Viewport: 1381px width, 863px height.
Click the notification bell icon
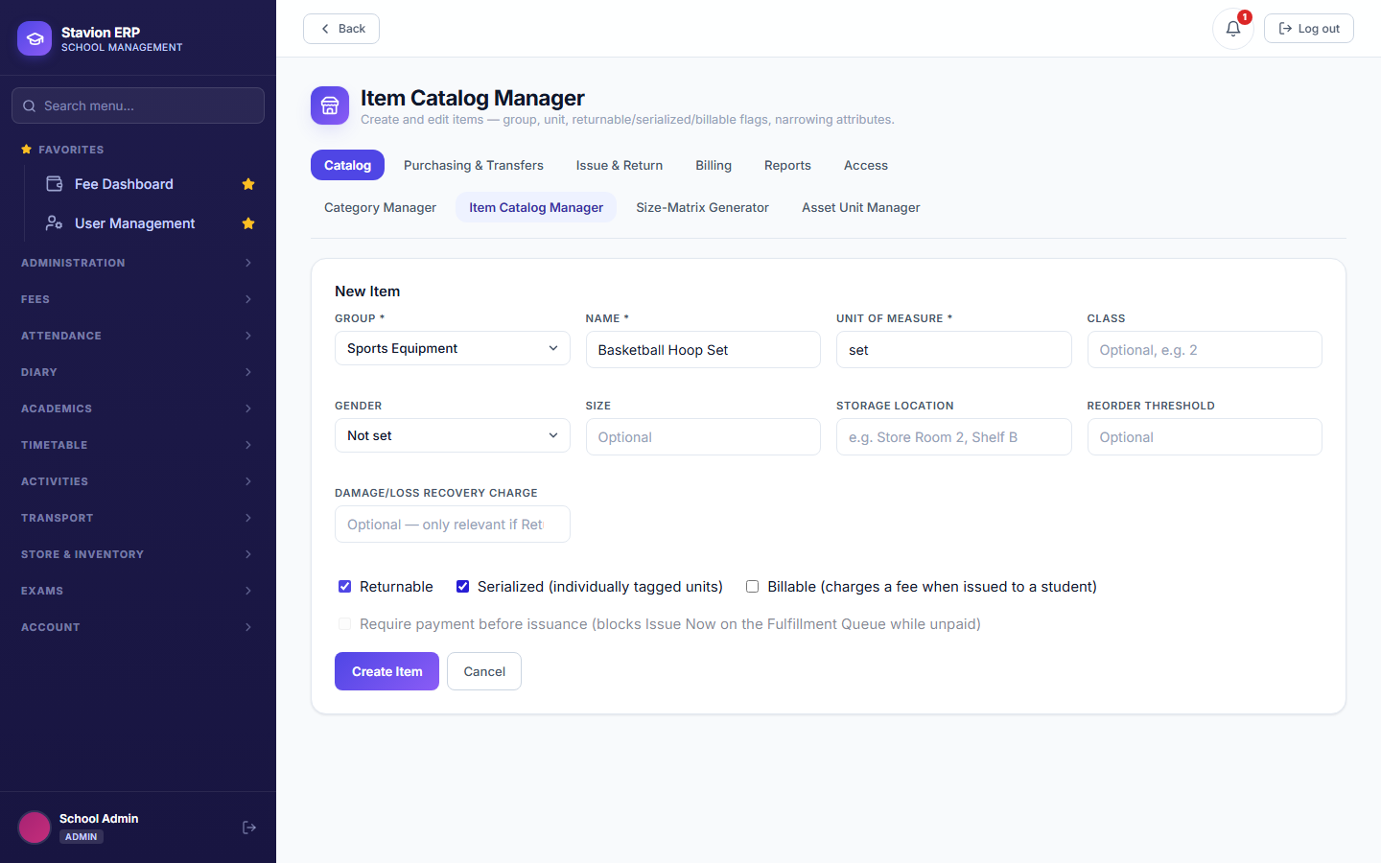[x=1232, y=29]
